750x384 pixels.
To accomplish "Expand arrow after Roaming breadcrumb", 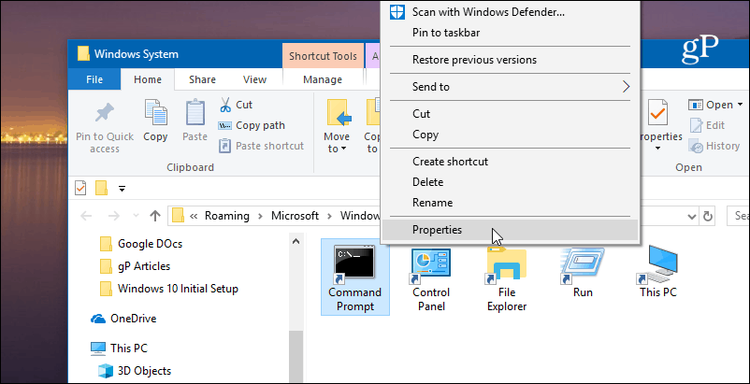I will pyautogui.click(x=260, y=216).
